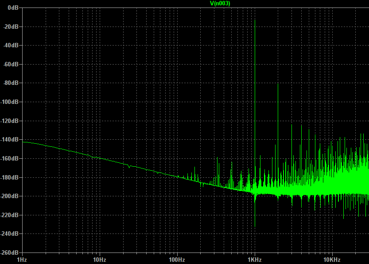Click the 100Hz frequency axis label

tap(177, 260)
